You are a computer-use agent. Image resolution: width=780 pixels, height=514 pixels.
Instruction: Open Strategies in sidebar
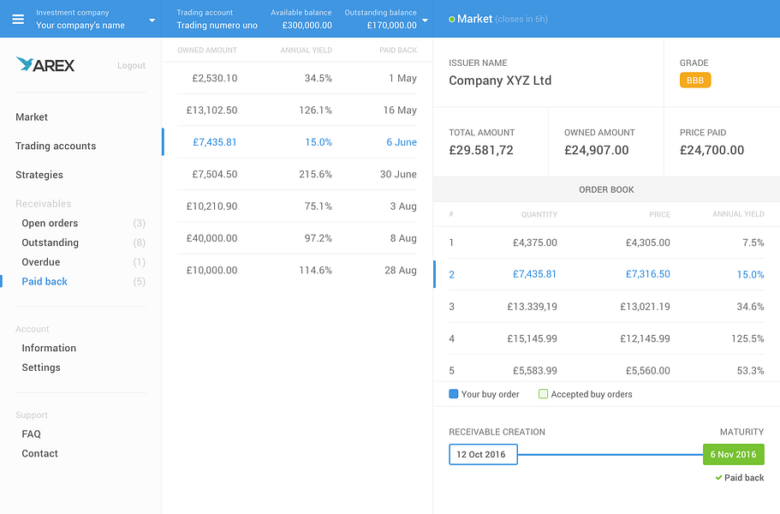(39, 175)
